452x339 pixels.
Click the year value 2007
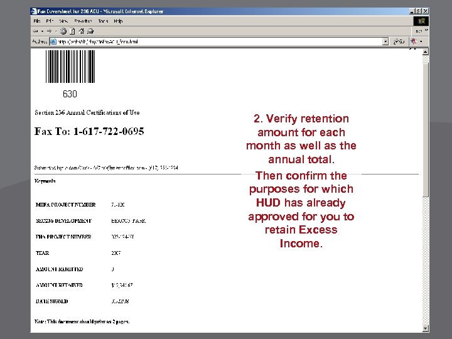click(x=116, y=253)
